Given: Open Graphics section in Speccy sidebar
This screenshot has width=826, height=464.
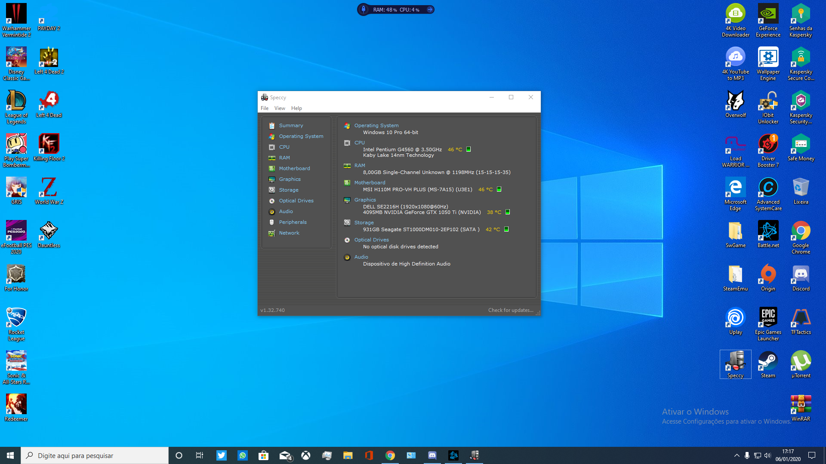Looking at the screenshot, I should (x=290, y=179).
